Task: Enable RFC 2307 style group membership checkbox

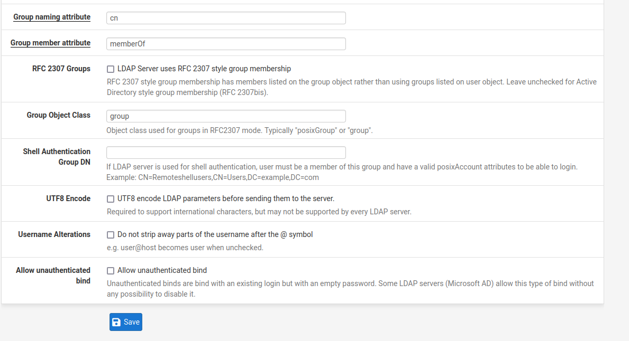Action: click(x=111, y=69)
